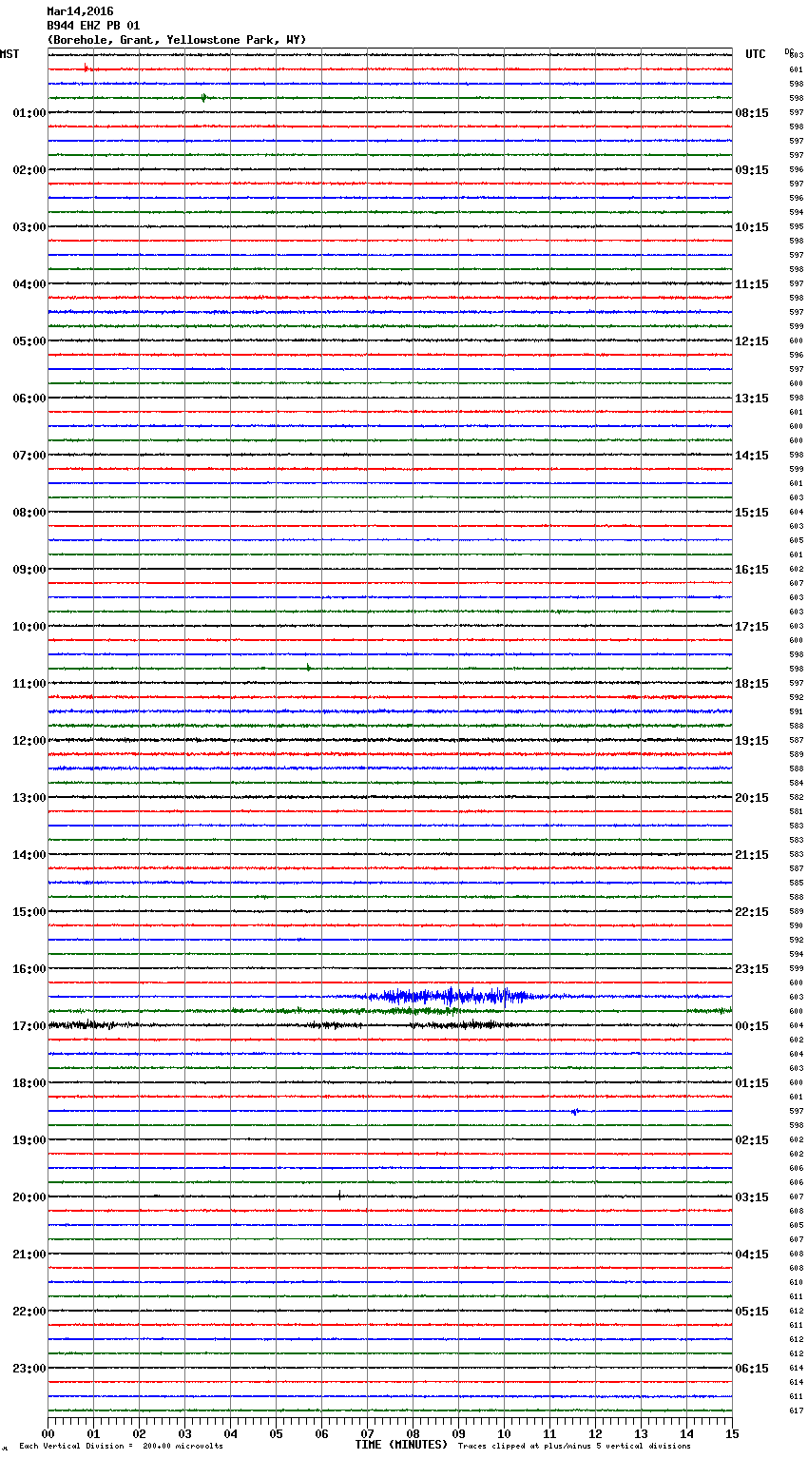This screenshot has height=1459, width=808.
Task: Click the '06:15' UTC time label
Action: (x=752, y=1369)
